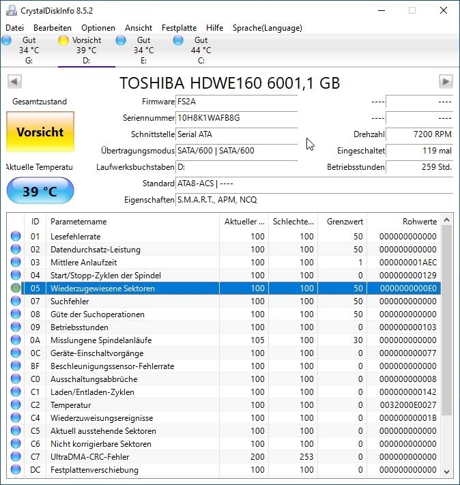Click status orb of Ausschaltungsabbrüche row
The height and width of the screenshot is (485, 460).
point(16,379)
